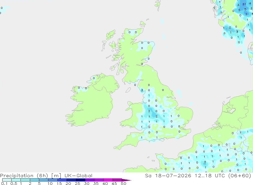Click the 5–10 legend color swatch
Screen dimensions: 253x185
44,180
